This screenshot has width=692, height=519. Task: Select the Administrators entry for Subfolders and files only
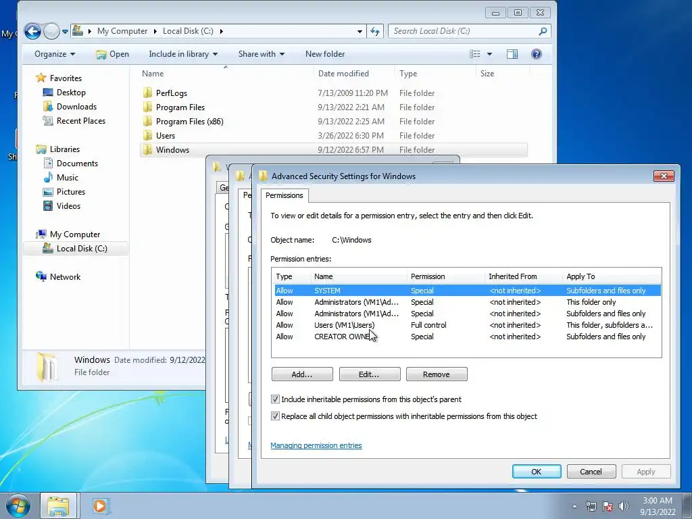pyautogui.click(x=467, y=314)
